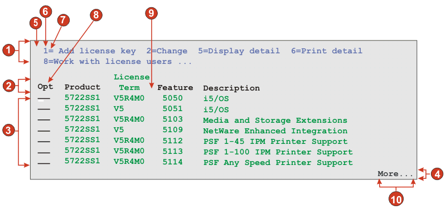The height and width of the screenshot is (210, 446).
Task: Click license term V5R4M0 in the 5113 row
Action: (129, 151)
